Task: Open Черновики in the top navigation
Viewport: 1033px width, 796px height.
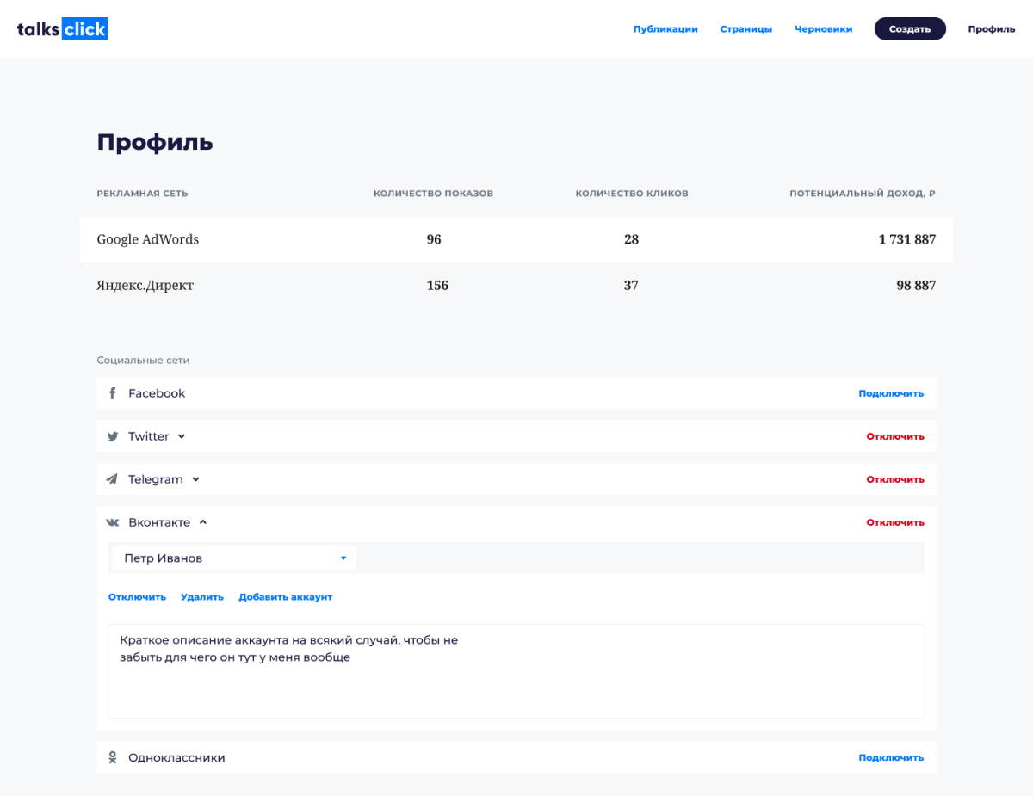Action: [824, 29]
